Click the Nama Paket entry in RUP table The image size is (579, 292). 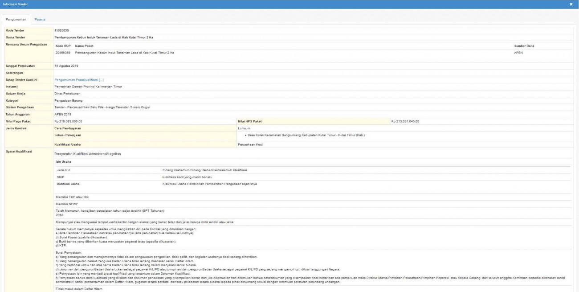point(124,53)
